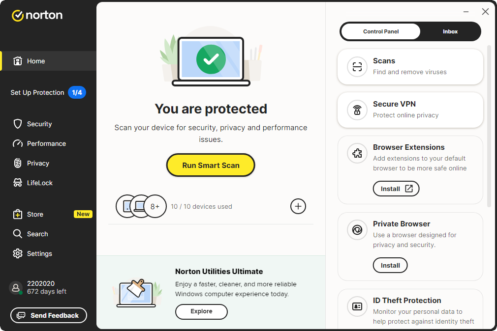Click the Scans viewfinder icon

coord(357,66)
